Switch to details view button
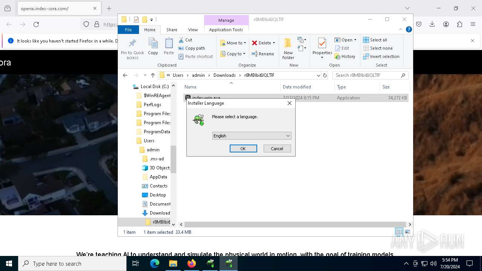Image resolution: width=482 pixels, height=271 pixels. (x=399, y=232)
